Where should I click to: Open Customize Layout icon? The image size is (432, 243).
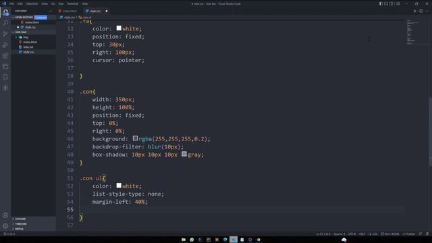click(x=398, y=3)
